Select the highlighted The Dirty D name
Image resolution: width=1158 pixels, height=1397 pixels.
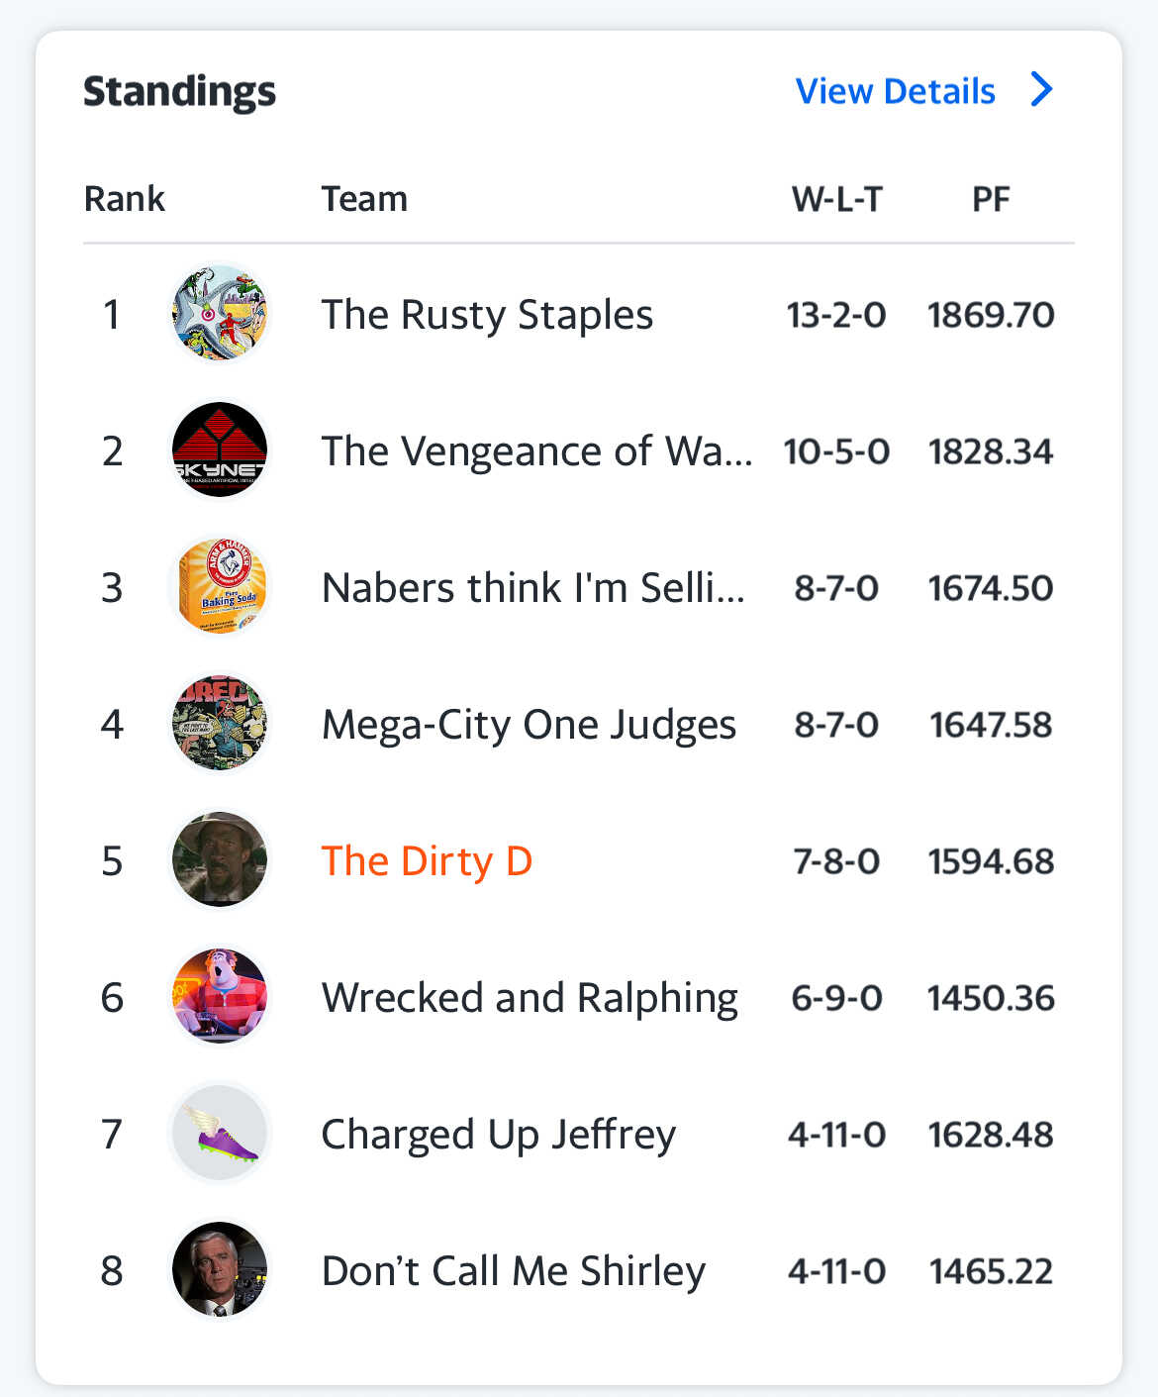[427, 861]
